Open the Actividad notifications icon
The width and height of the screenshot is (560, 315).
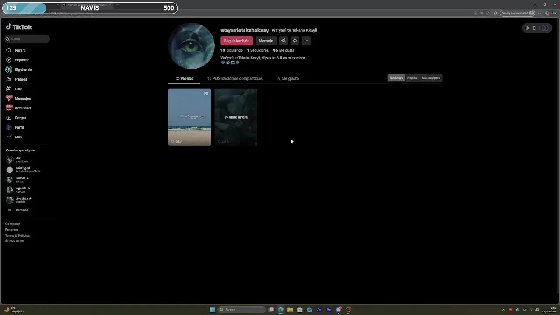click(x=9, y=108)
